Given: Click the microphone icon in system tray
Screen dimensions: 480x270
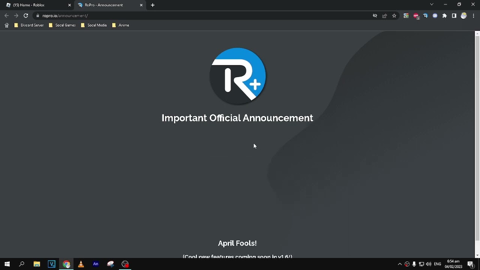Looking at the screenshot, I should pyautogui.click(x=414, y=264).
